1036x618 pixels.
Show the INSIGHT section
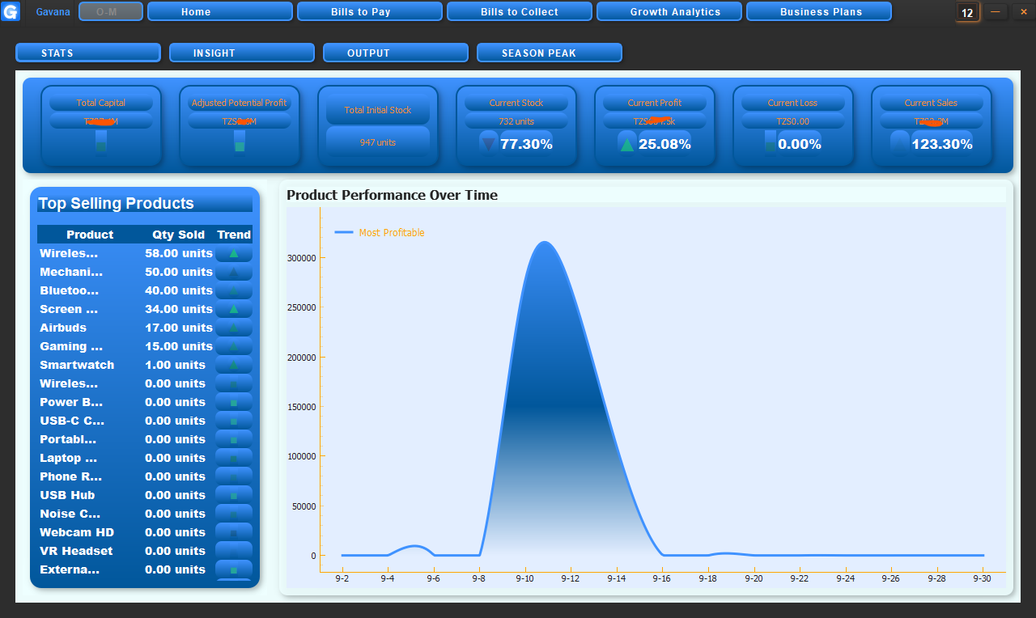pyautogui.click(x=242, y=53)
